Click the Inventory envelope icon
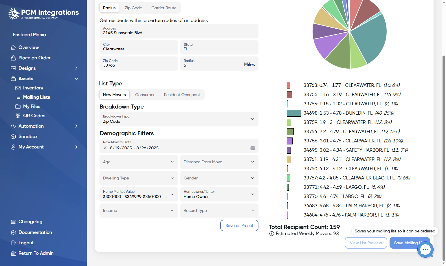Screen dimensions: 446x266 [18, 88]
